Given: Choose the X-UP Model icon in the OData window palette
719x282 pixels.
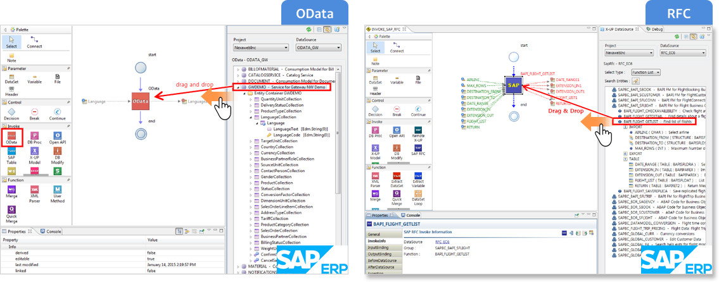Looking at the screenshot, I should coord(34,155).
